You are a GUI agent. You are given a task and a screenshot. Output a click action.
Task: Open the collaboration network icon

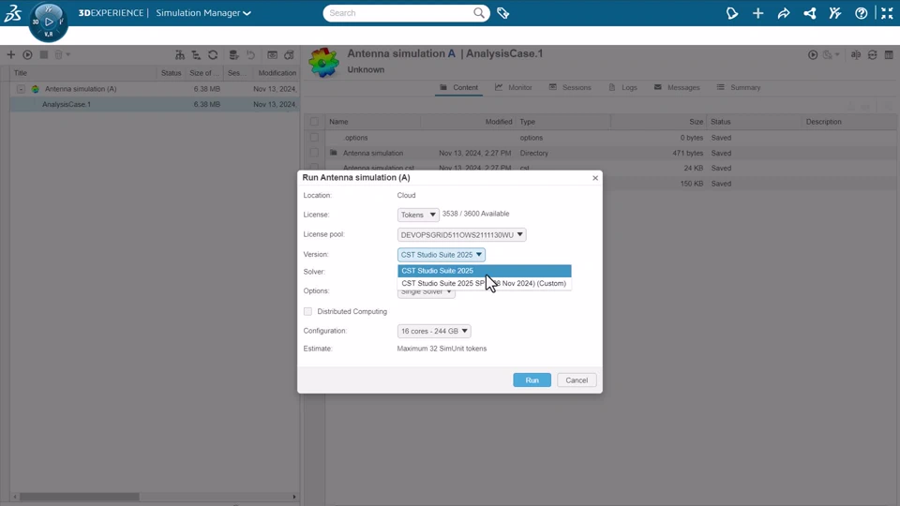coord(809,12)
